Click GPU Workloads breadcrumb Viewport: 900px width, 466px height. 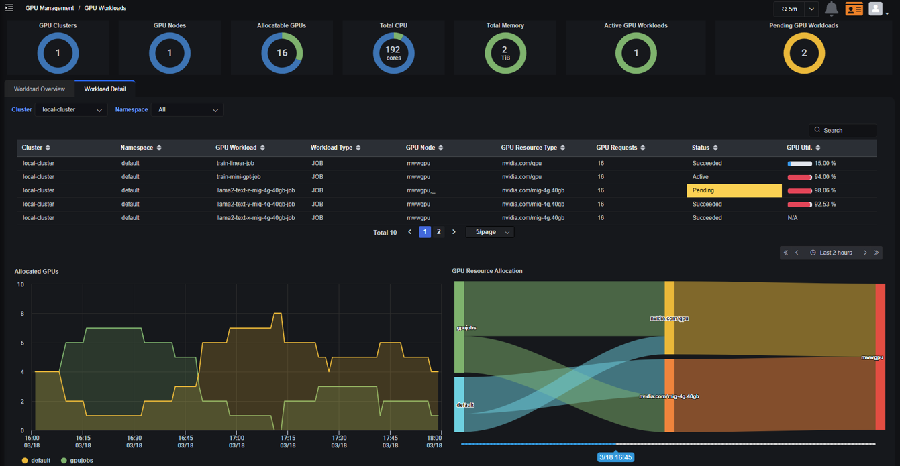[105, 8]
